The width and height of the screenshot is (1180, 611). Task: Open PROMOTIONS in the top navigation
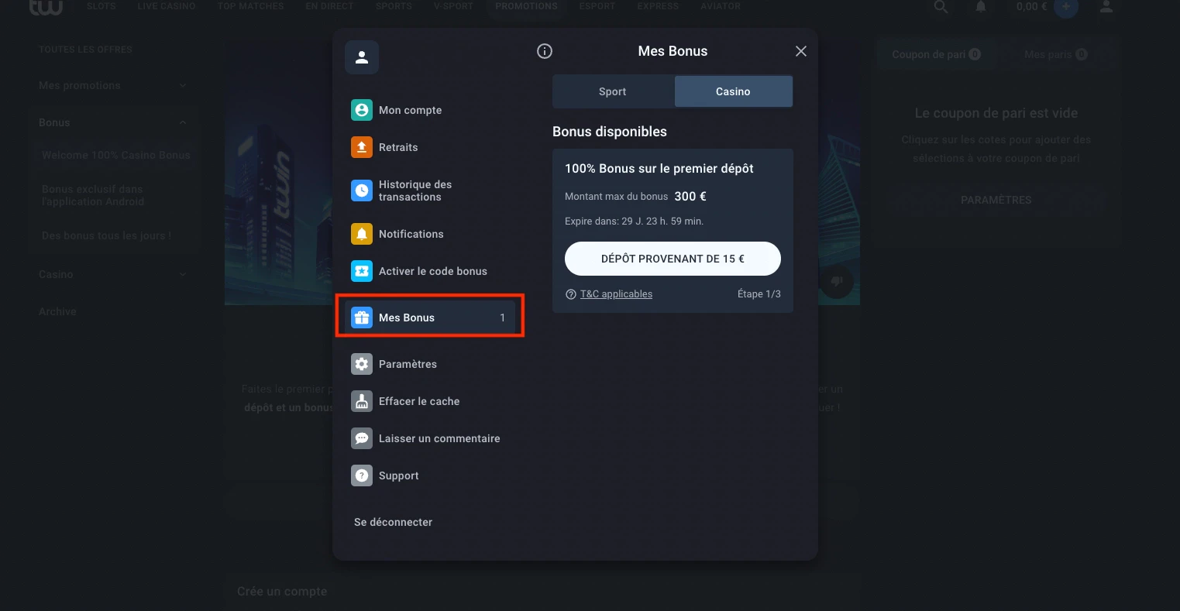pyautogui.click(x=526, y=6)
